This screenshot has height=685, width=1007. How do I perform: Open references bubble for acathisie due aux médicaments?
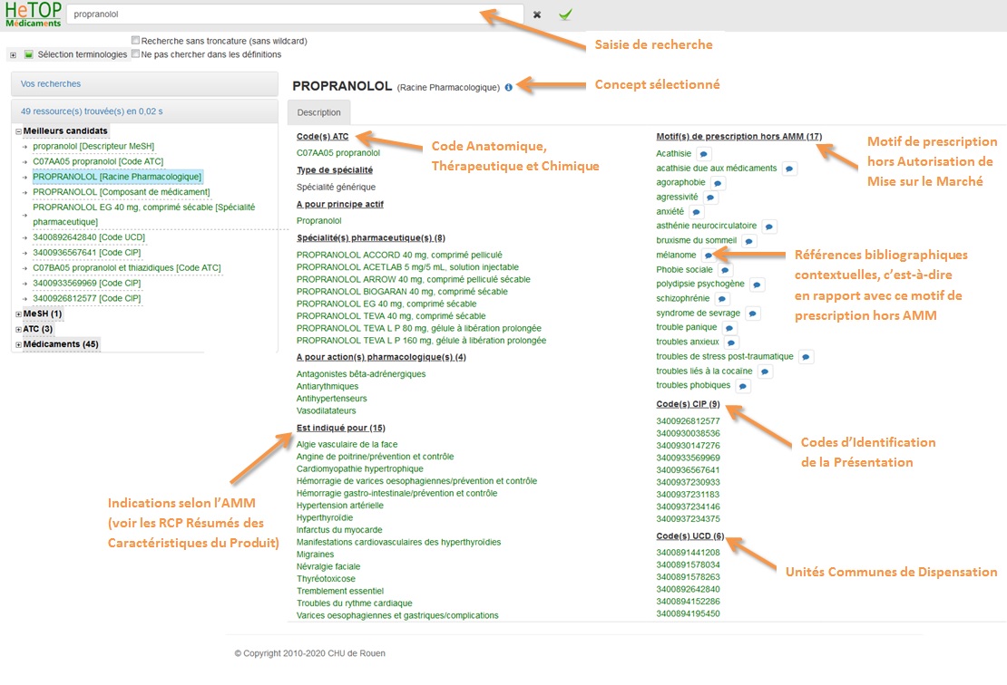point(789,169)
